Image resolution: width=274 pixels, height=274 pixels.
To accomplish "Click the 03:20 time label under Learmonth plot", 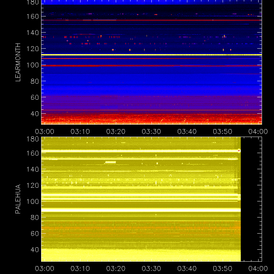I will (x=116, y=132).
